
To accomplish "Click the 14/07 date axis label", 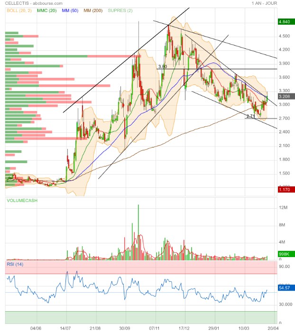I will tap(65, 328).
